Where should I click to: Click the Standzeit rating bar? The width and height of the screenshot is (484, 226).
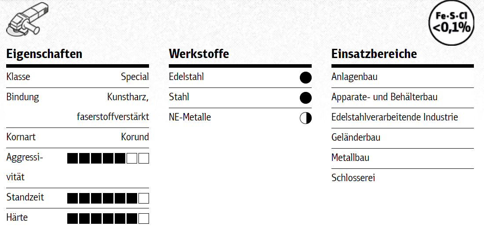click(108, 198)
